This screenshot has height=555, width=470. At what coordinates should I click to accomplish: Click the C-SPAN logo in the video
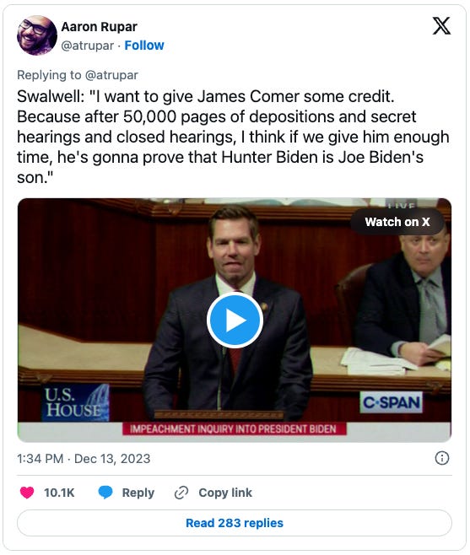coord(391,402)
